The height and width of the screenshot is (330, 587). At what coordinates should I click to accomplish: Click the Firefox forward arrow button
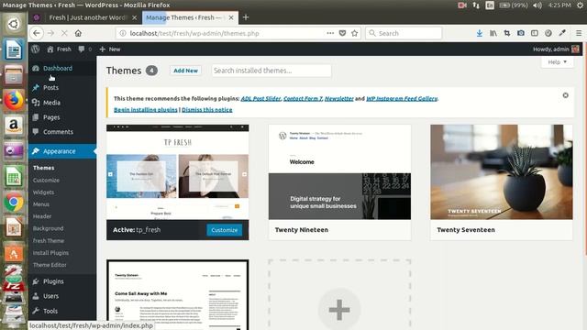[50, 33]
